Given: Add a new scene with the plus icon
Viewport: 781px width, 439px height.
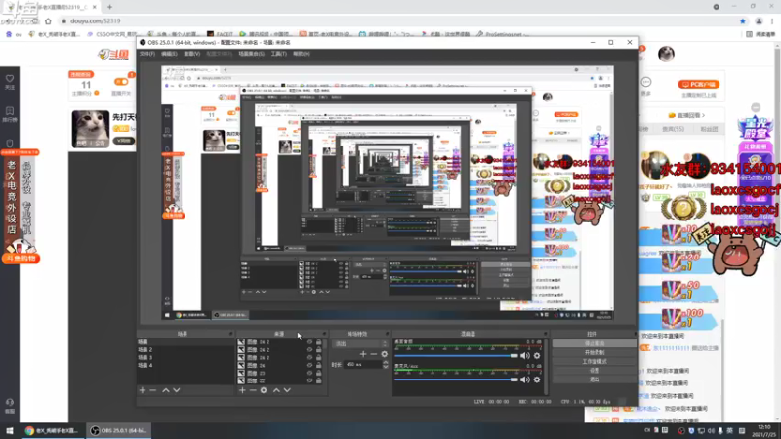Looking at the screenshot, I should coord(143,390).
